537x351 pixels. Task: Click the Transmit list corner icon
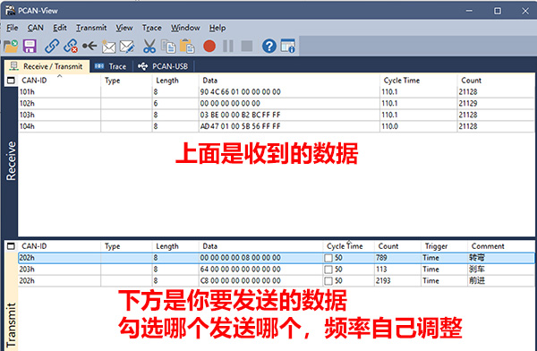11,246
